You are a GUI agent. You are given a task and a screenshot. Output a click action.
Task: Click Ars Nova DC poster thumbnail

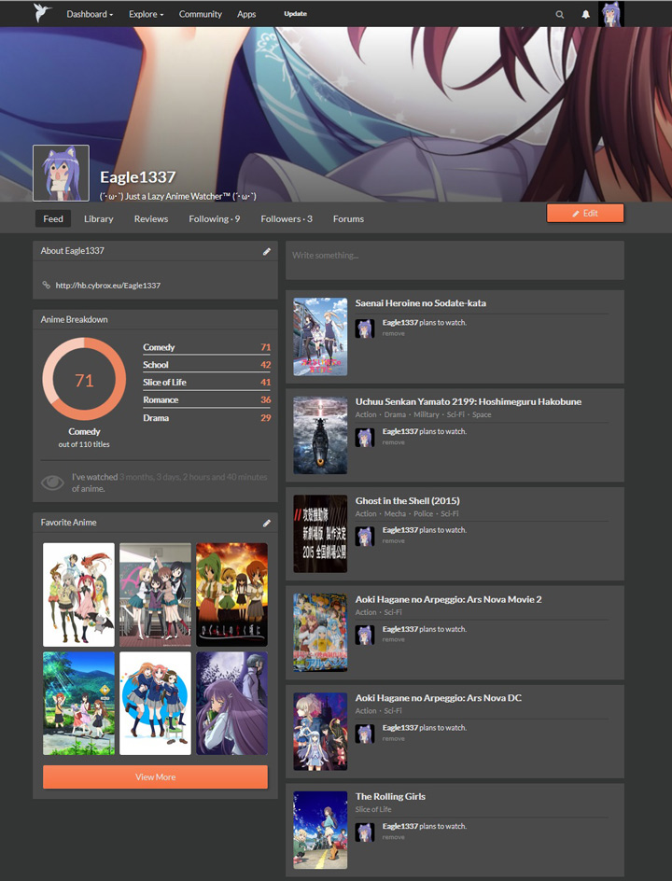pyautogui.click(x=320, y=732)
